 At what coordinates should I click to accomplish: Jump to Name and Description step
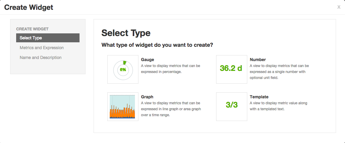(41, 57)
